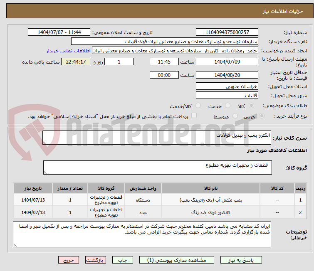Click the quantity cell in the دی واترینگ پمپ row
The width and height of the screenshot is (314, 271).
click(x=70, y=200)
